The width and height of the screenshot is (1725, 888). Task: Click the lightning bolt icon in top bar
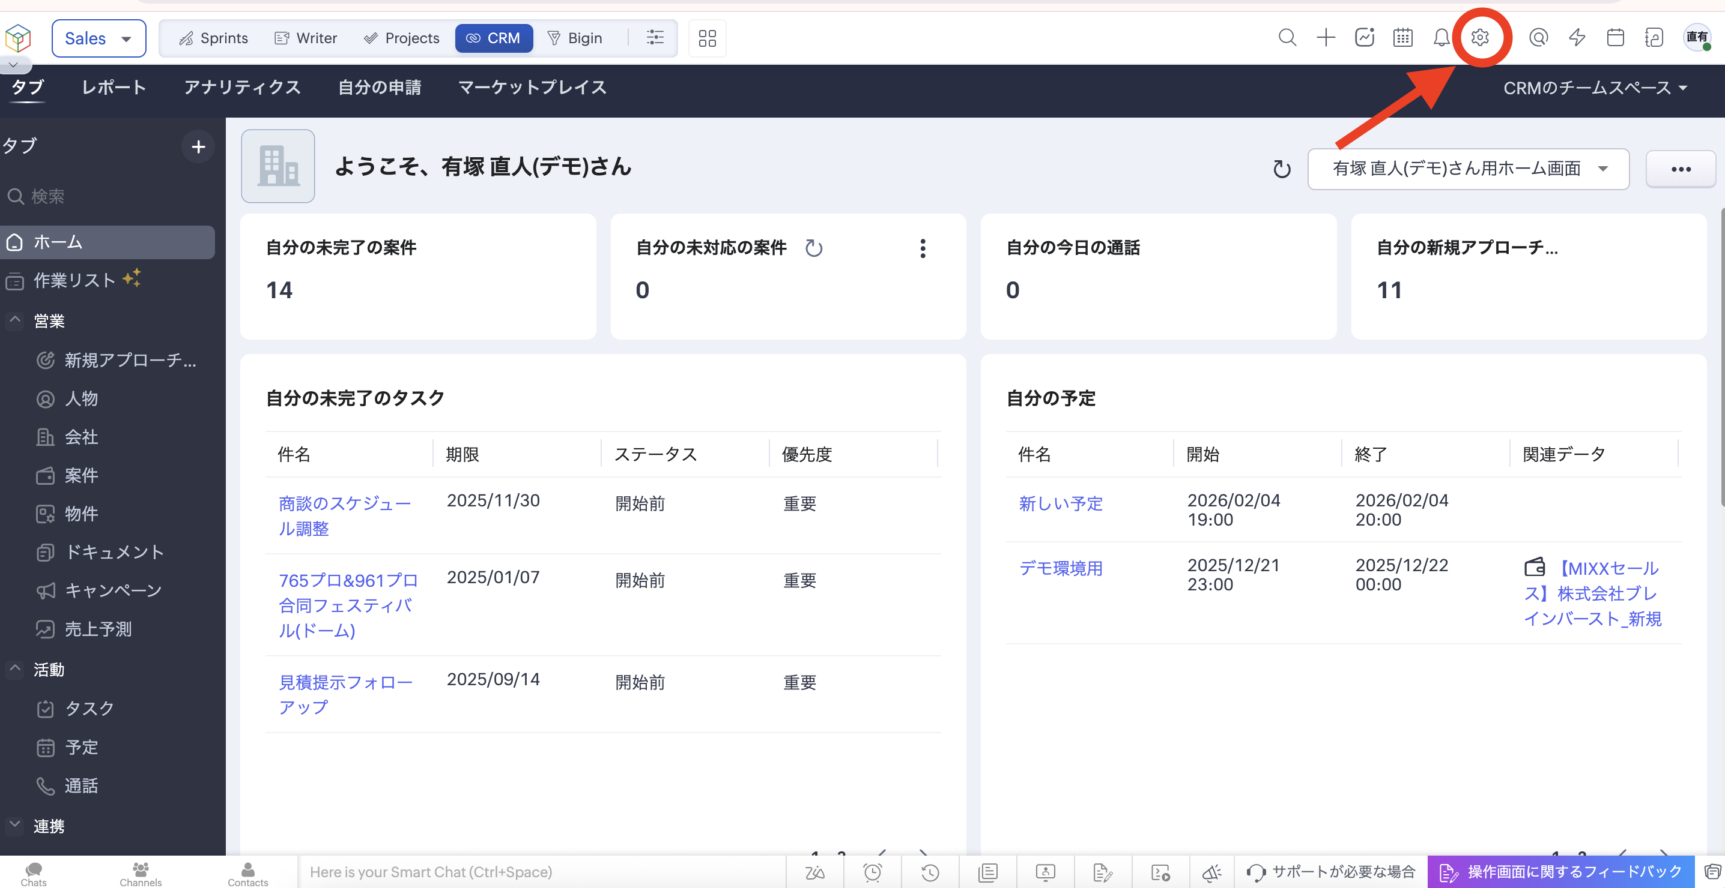click(1576, 37)
